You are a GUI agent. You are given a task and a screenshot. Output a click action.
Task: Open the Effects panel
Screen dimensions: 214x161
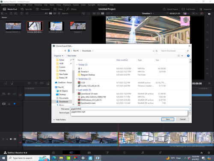tap(71, 9)
